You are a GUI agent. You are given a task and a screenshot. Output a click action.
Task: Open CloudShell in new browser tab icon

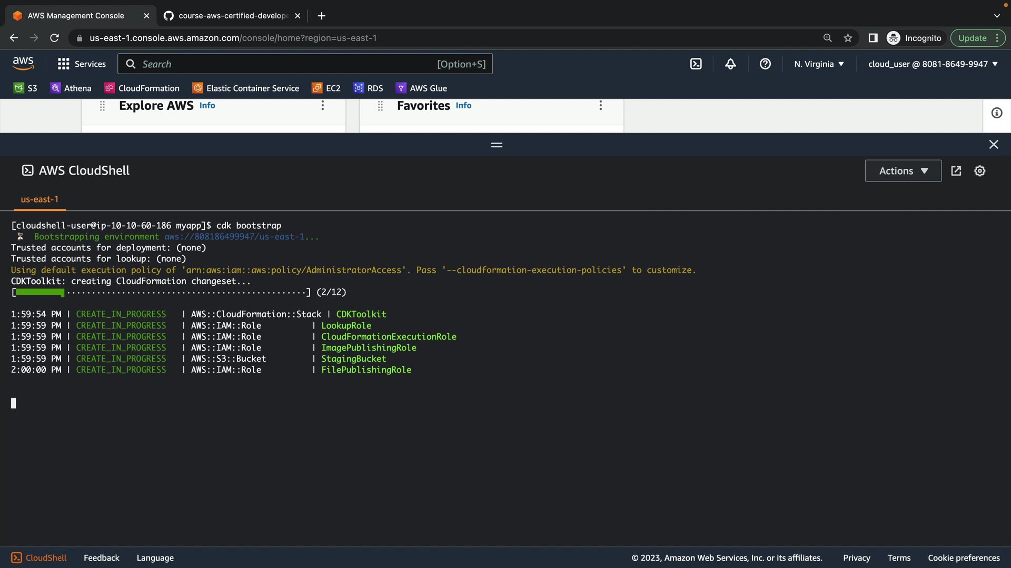click(956, 171)
